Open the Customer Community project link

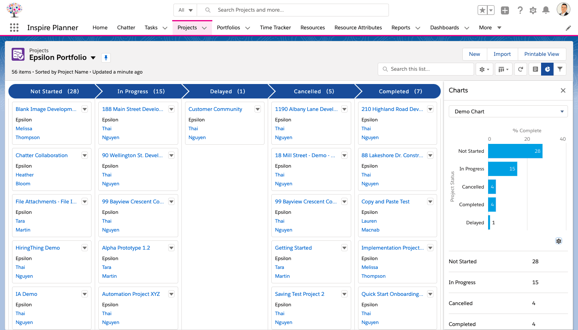tap(215, 109)
